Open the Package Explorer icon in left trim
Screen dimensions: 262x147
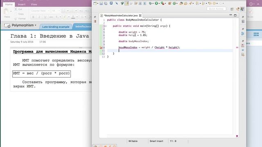[95, 21]
